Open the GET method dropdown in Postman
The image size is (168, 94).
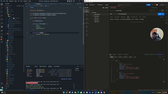(x=113, y=14)
